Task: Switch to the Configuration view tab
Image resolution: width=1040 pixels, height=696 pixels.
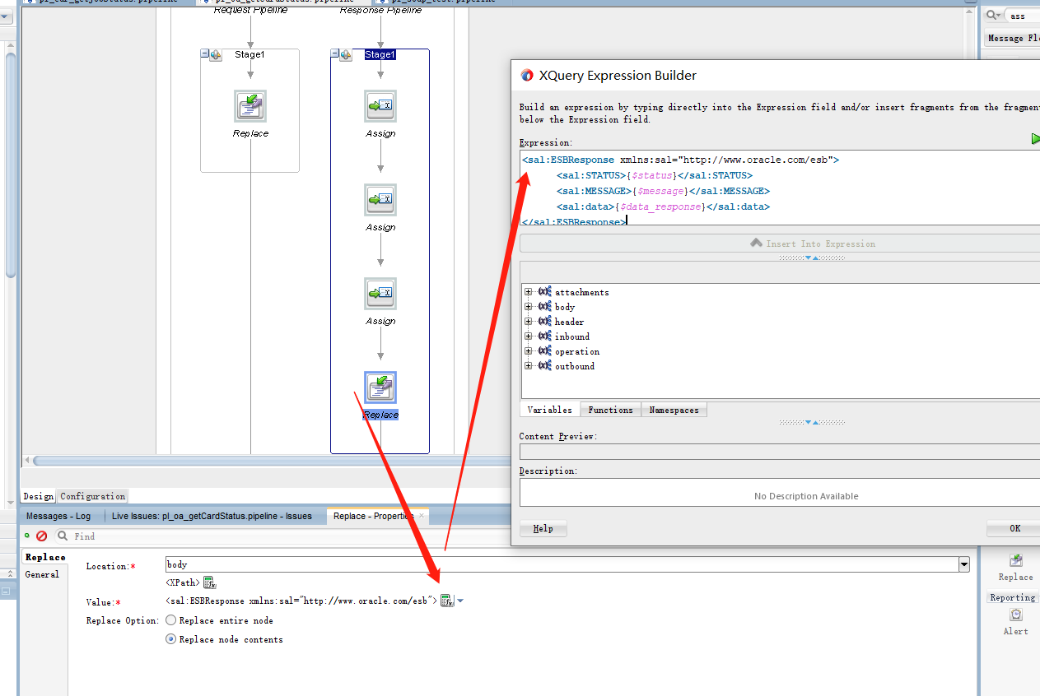Action: click(93, 496)
